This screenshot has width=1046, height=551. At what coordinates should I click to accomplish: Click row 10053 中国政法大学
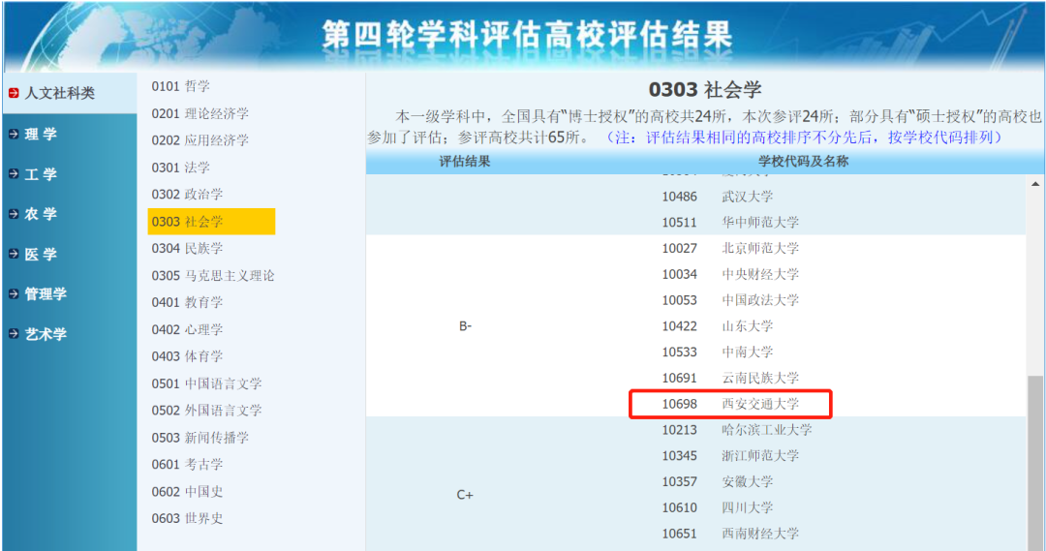click(730, 300)
